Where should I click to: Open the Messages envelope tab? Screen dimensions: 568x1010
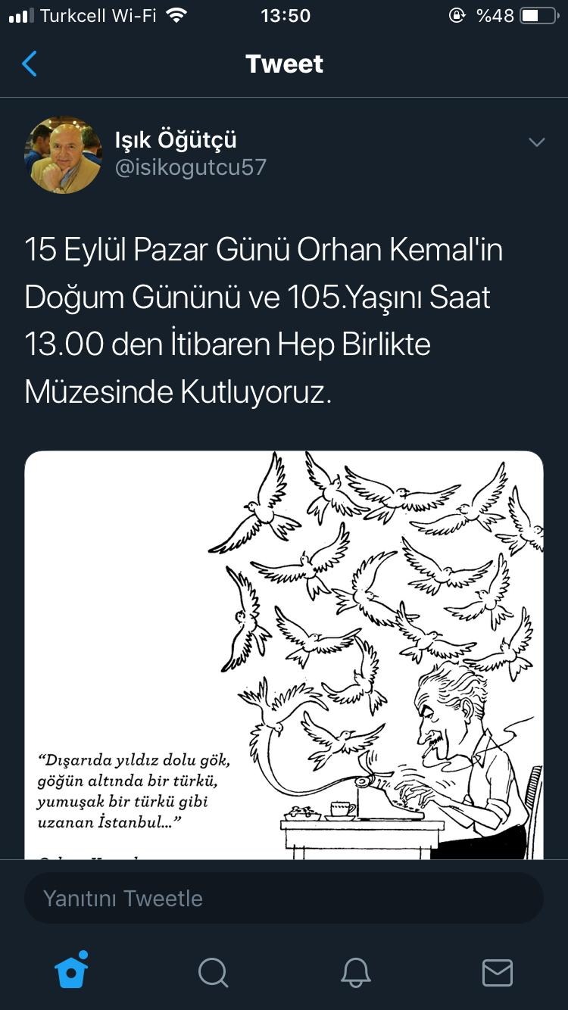coord(498,972)
